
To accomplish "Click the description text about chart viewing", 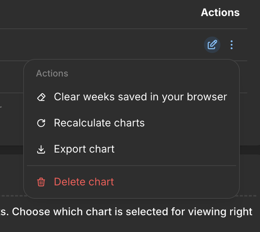I will pyautogui.click(x=126, y=212).
